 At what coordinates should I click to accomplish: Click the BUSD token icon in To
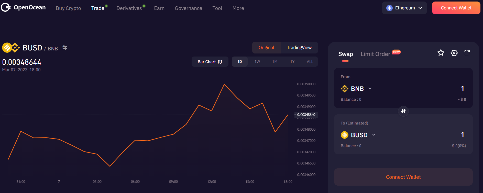(345, 135)
